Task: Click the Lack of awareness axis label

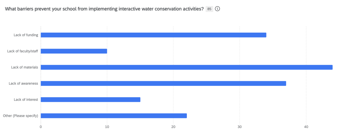Action: (x=23, y=83)
